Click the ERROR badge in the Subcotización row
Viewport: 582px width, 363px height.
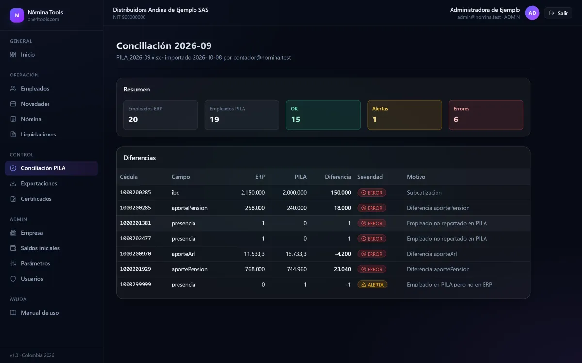point(372,193)
